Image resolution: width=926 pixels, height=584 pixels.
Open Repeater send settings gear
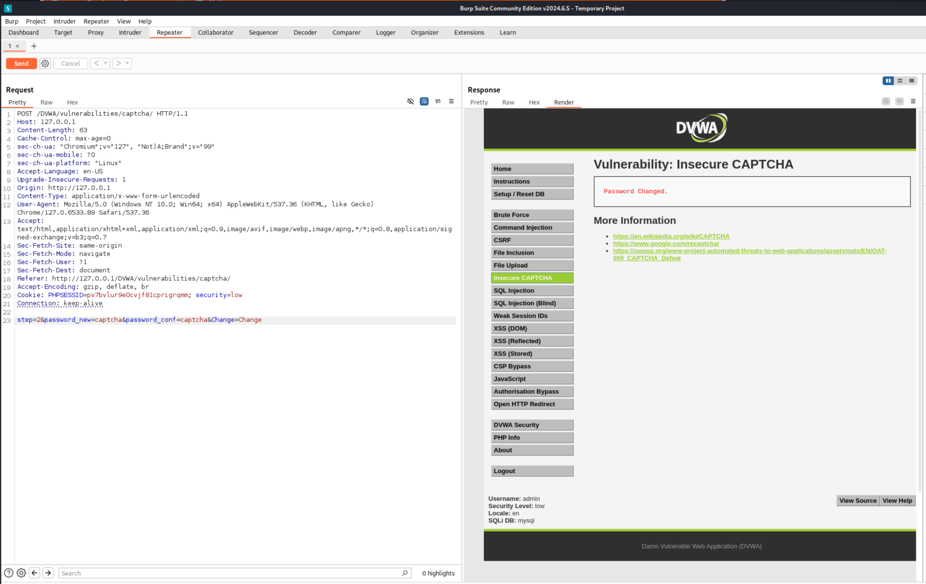pyautogui.click(x=45, y=64)
